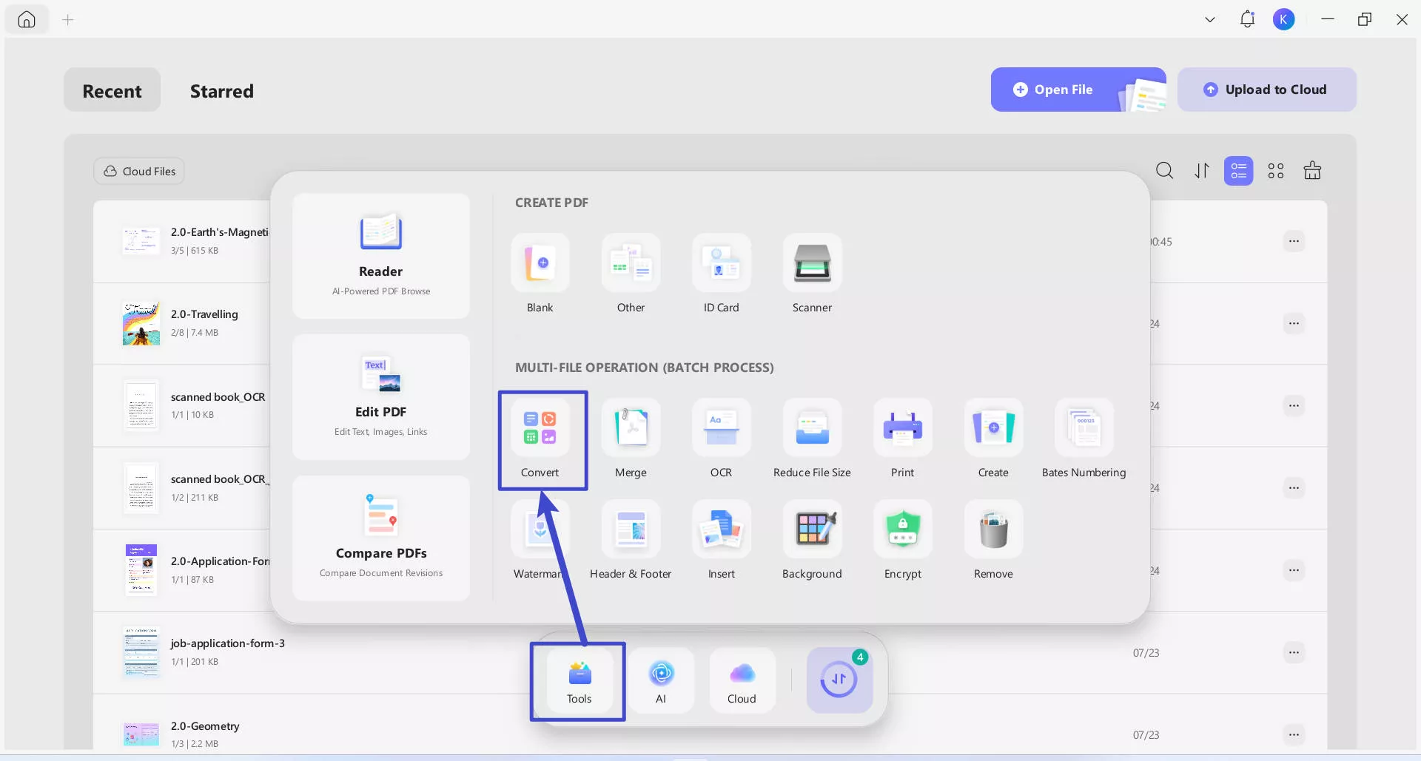1421x761 pixels.
Task: Expand the title bar dropdown arrow
Action: point(1210,20)
